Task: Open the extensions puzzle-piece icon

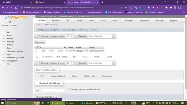Action: pos(171,8)
